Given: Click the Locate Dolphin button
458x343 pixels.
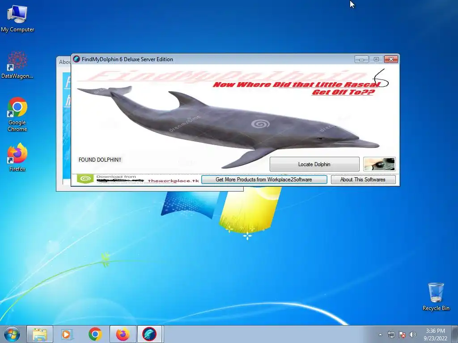Looking at the screenshot, I should coord(314,164).
